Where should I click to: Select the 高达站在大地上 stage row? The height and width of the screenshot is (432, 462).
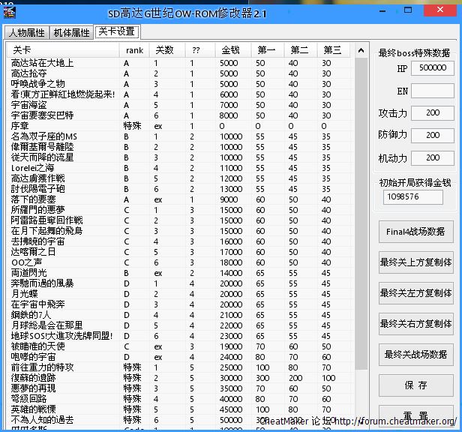click(43, 63)
